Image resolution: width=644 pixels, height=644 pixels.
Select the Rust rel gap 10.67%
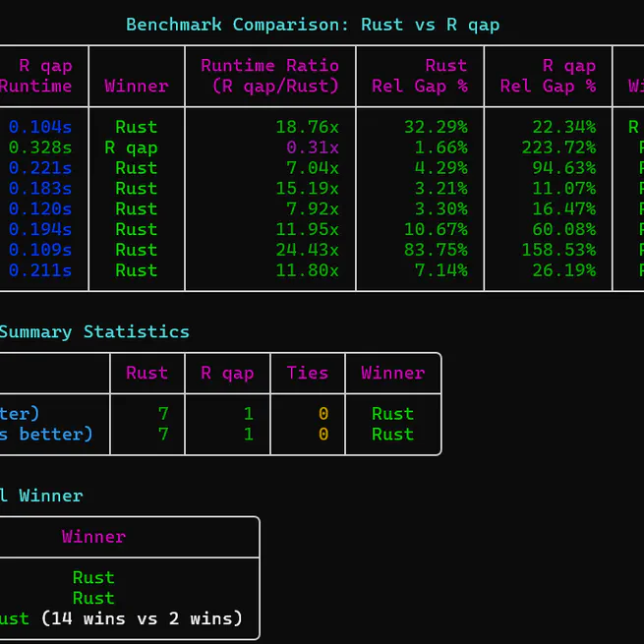436,230
